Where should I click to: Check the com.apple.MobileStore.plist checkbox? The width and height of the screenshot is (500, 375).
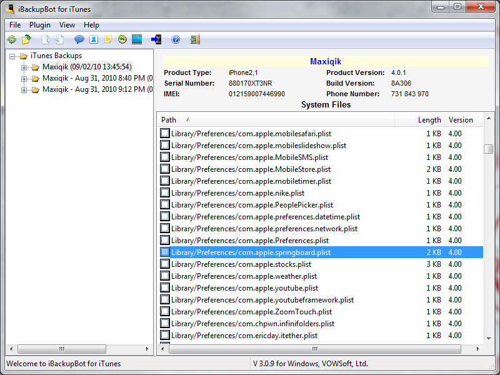pos(165,169)
